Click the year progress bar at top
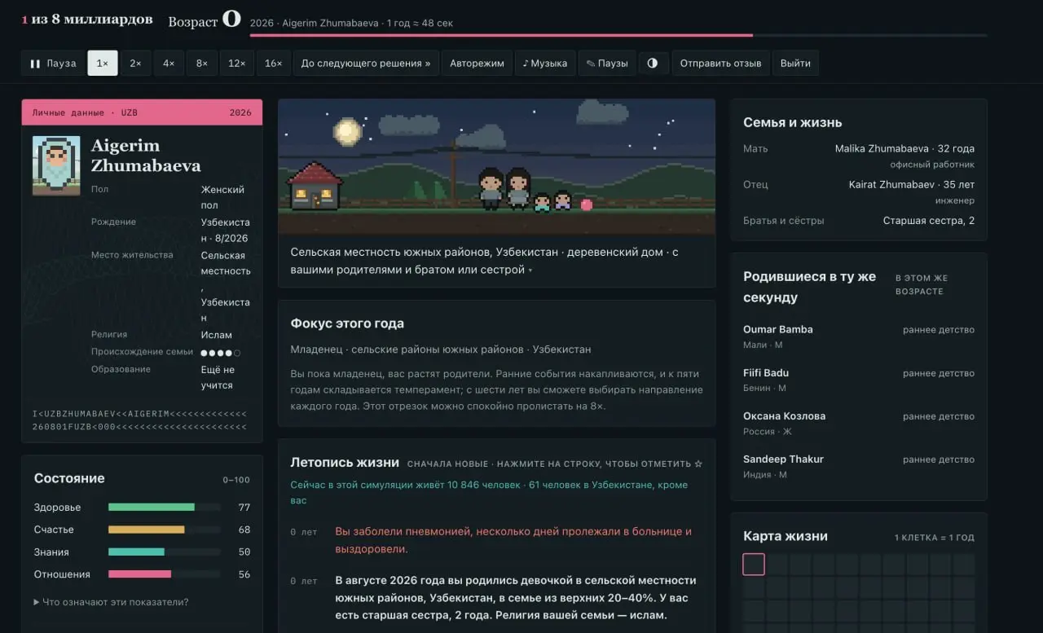This screenshot has height=633, width=1043. (x=618, y=35)
